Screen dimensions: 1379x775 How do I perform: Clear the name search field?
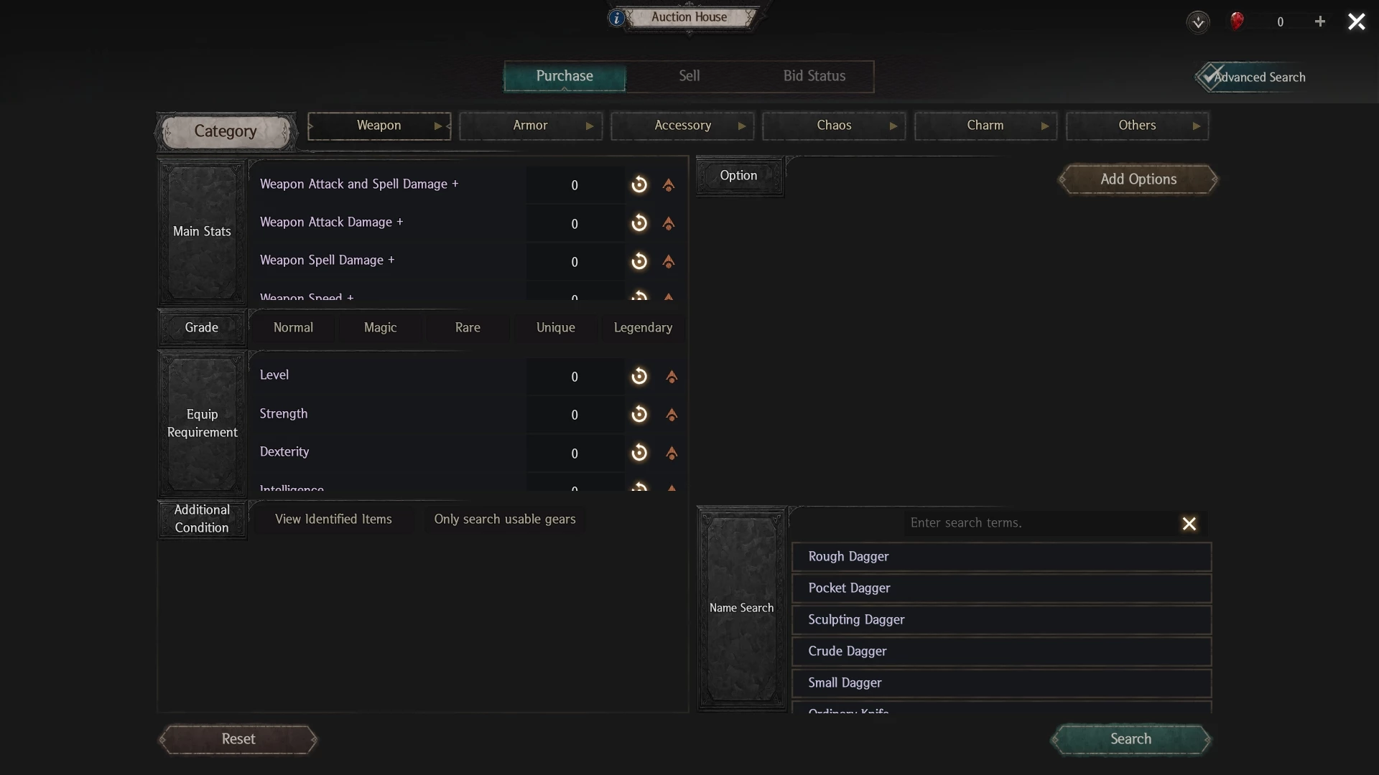[1189, 524]
